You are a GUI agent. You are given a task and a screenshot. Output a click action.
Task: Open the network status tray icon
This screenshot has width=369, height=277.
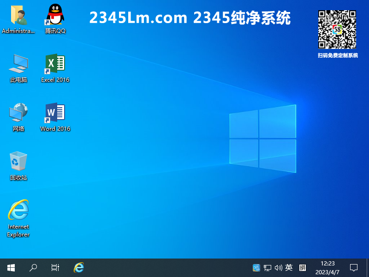point(268,268)
